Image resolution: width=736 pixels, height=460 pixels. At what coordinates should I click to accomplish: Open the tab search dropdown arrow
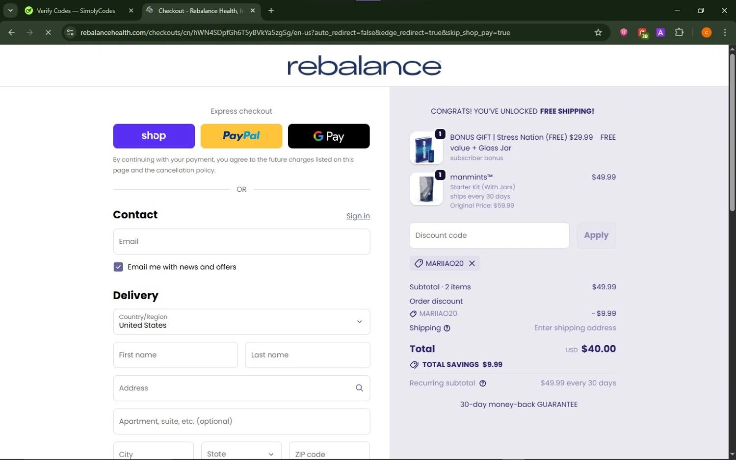10,10
